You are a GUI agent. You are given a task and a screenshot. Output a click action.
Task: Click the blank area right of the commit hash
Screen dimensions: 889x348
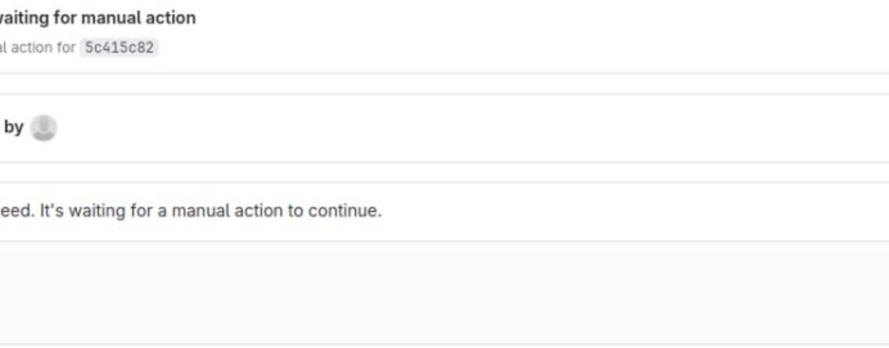pyautogui.click(x=450, y=48)
